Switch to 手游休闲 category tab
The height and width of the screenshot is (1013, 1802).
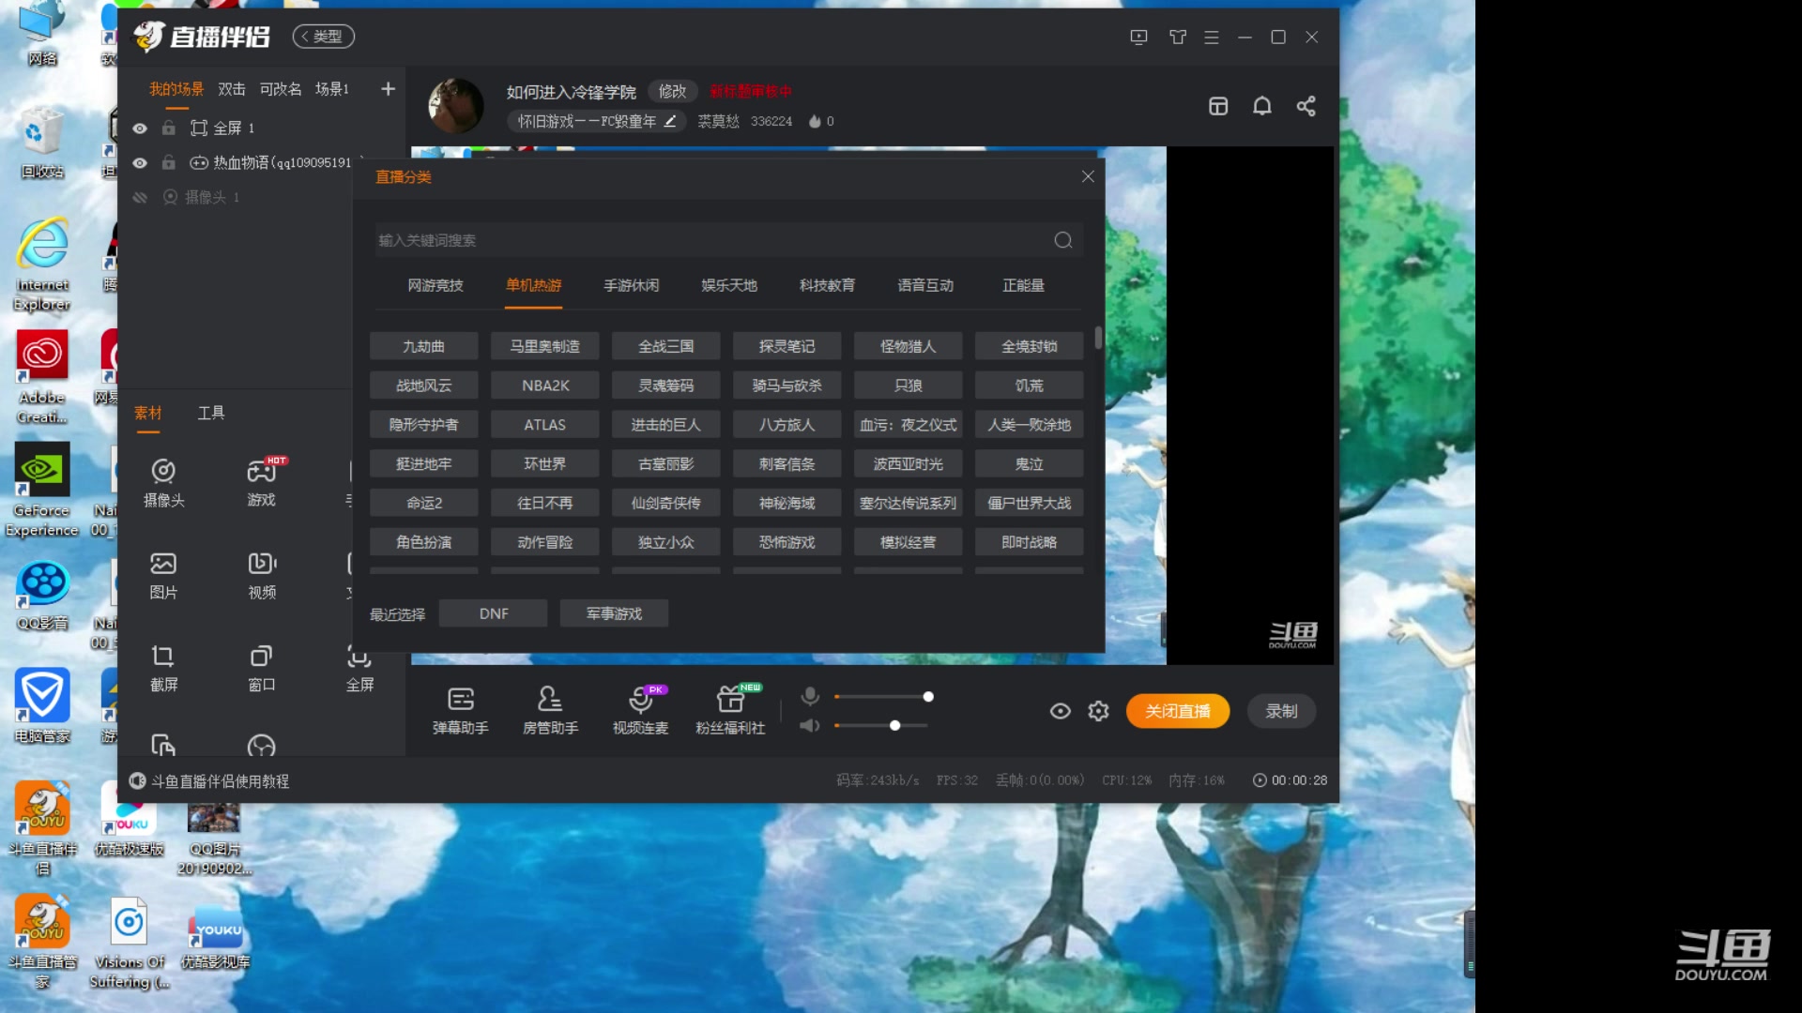tap(632, 285)
